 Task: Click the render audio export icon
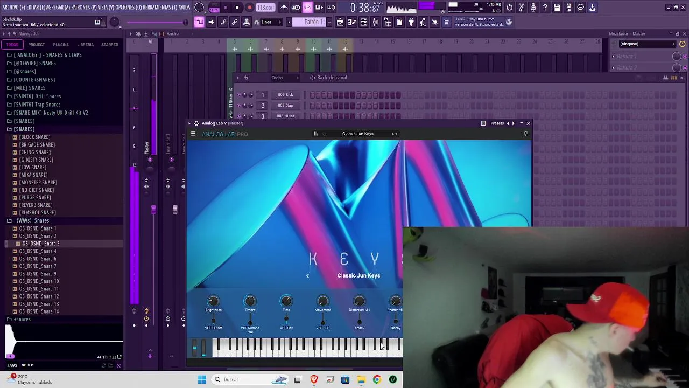(568, 8)
